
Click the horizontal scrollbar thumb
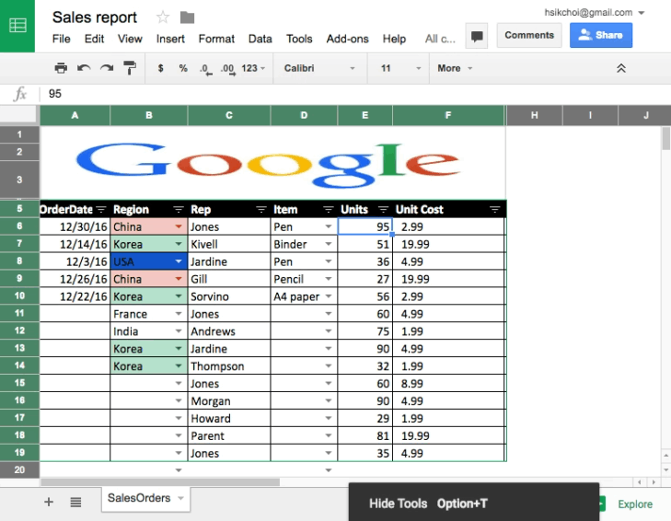pos(160,482)
